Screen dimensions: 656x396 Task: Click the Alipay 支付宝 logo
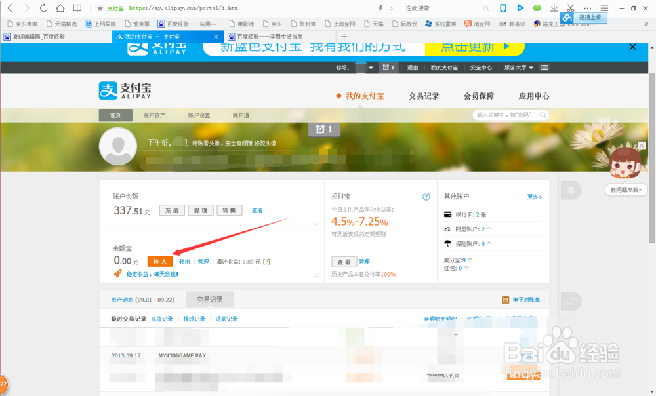pyautogui.click(x=125, y=90)
